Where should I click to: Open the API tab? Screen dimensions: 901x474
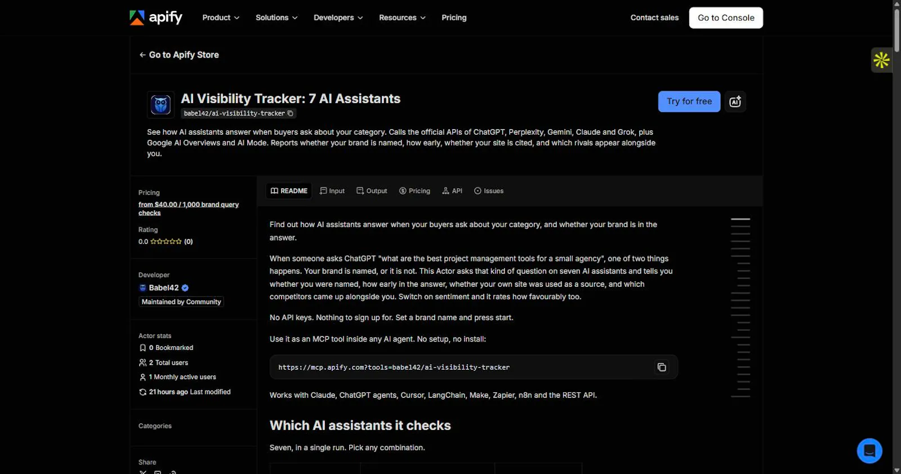tap(452, 191)
